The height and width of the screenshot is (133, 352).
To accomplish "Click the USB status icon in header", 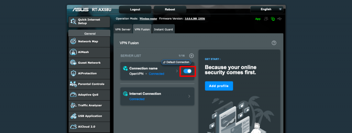I will tap(279, 19).
